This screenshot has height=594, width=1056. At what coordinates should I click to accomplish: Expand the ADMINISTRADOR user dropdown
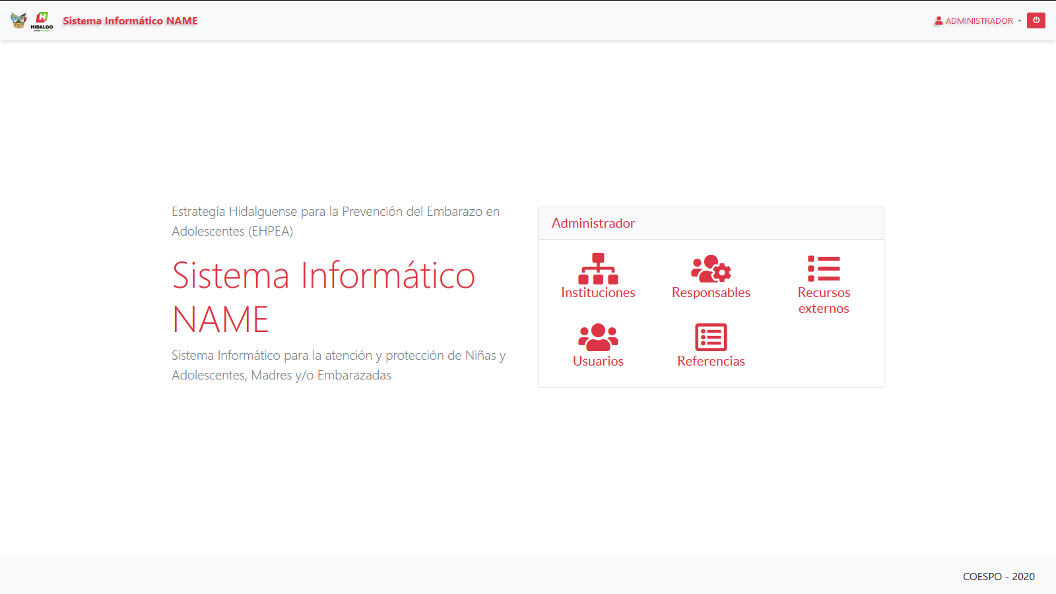(x=979, y=21)
